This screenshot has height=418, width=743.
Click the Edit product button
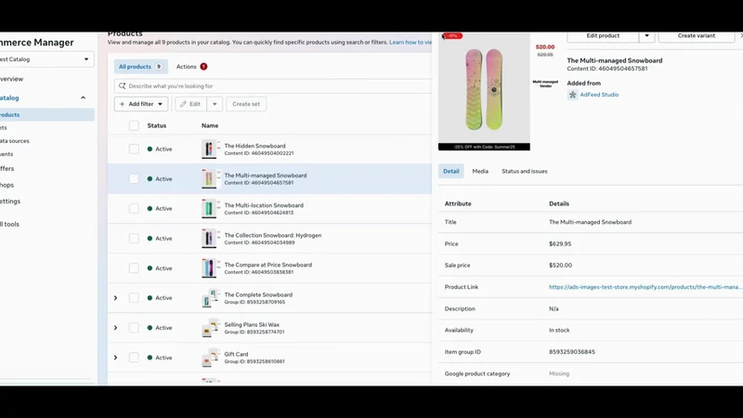click(x=603, y=36)
